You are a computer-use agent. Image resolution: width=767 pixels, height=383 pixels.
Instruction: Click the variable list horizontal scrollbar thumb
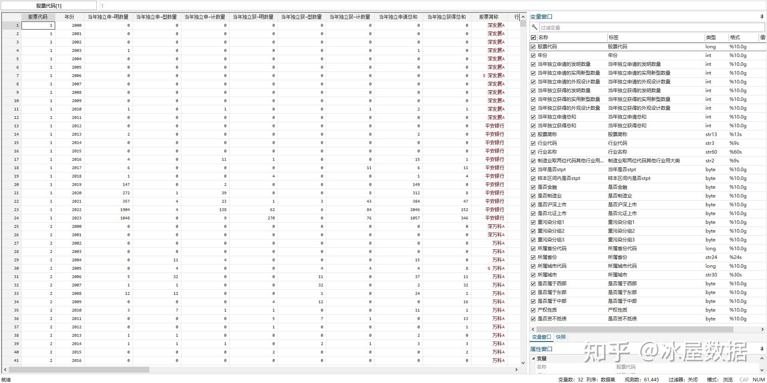635,329
